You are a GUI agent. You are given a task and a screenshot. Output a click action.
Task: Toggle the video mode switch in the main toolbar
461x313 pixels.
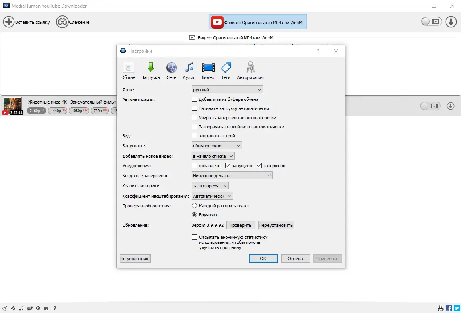pyautogui.click(x=431, y=21)
